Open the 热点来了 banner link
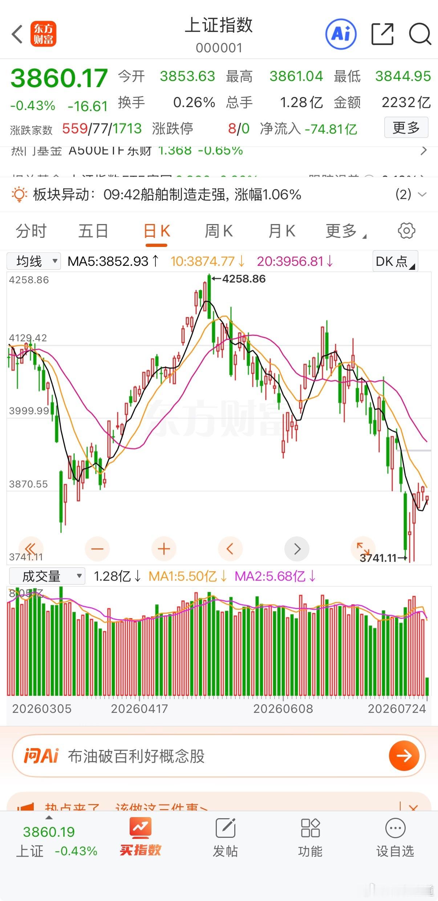This screenshot has width=438, height=901. click(126, 806)
